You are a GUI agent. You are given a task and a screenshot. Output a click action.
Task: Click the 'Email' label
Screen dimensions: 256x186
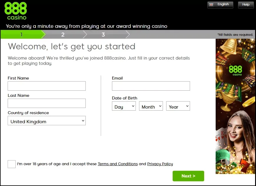click(117, 78)
